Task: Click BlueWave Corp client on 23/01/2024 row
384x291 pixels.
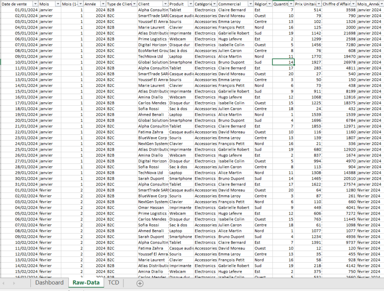Action: pyautogui.click(x=153, y=138)
